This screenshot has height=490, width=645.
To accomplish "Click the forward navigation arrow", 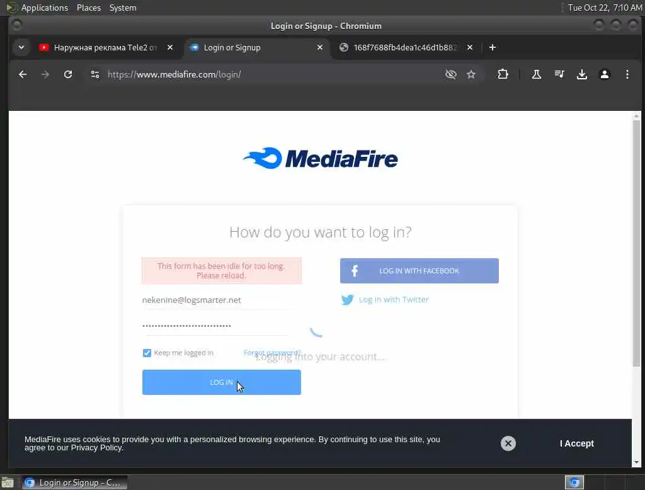I will pyautogui.click(x=45, y=74).
